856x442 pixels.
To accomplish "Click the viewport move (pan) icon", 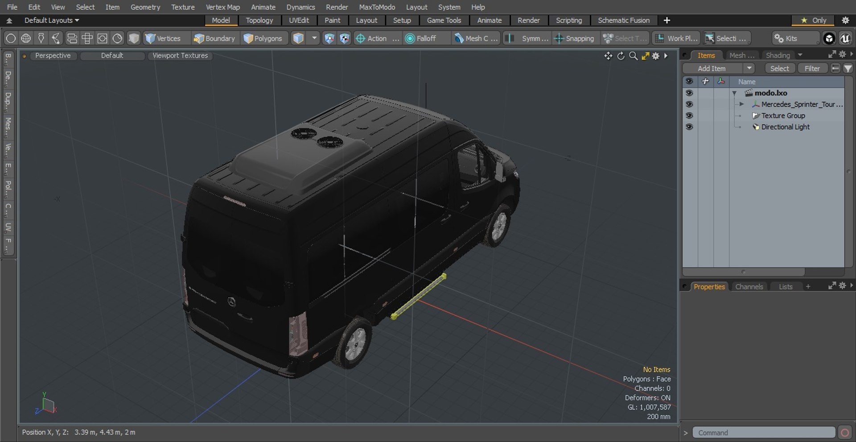I will point(608,56).
